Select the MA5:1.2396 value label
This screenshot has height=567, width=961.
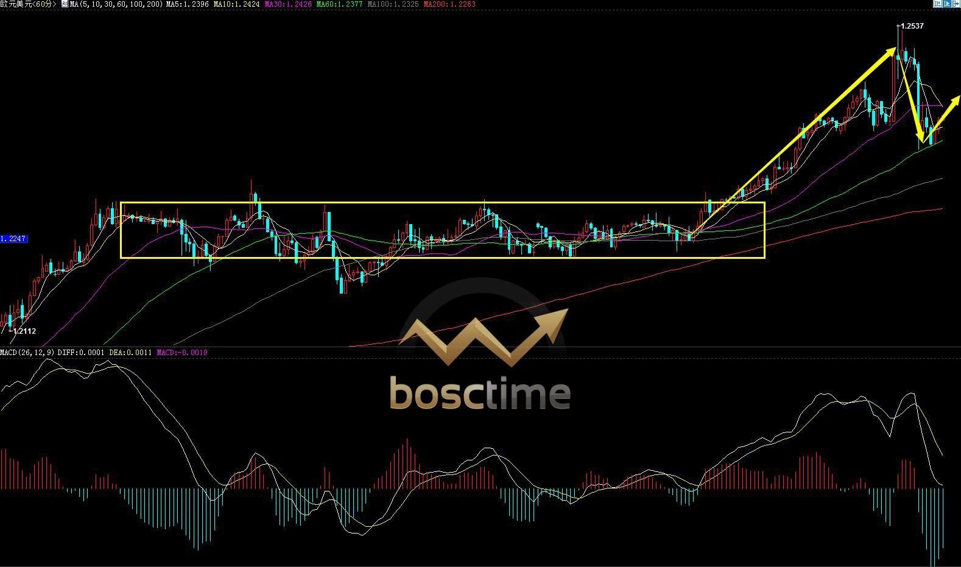point(187,4)
